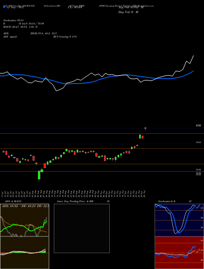Click the topmost 36.02 price level label
204x269 pixels.
[x=198, y=170]
